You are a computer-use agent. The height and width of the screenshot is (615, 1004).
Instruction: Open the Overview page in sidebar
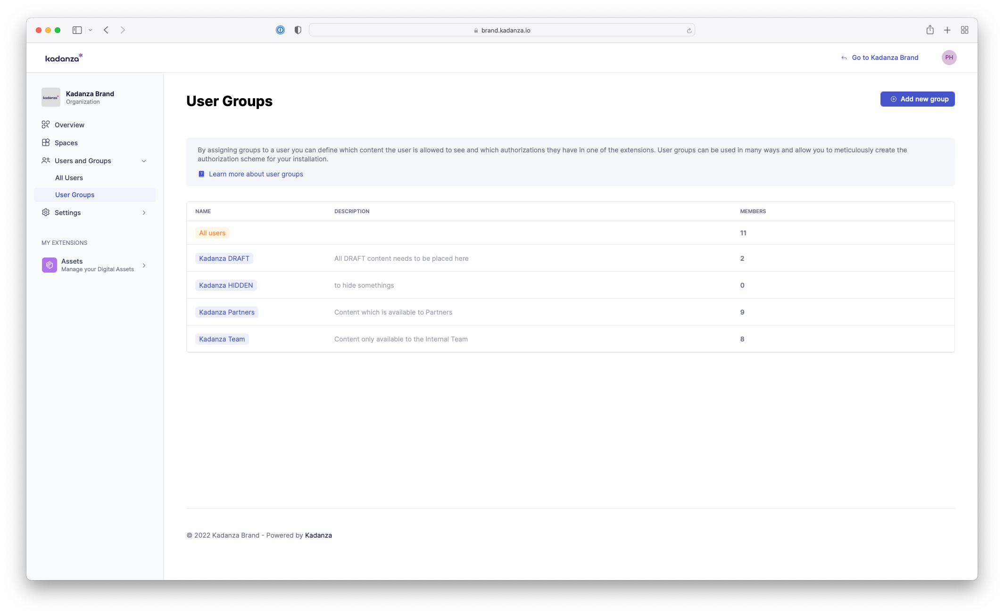pyautogui.click(x=69, y=125)
